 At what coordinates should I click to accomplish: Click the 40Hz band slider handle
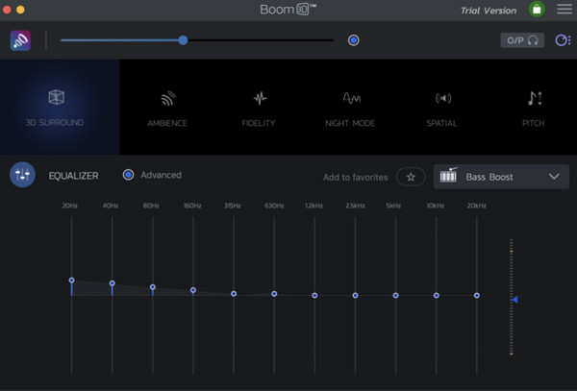pos(113,283)
